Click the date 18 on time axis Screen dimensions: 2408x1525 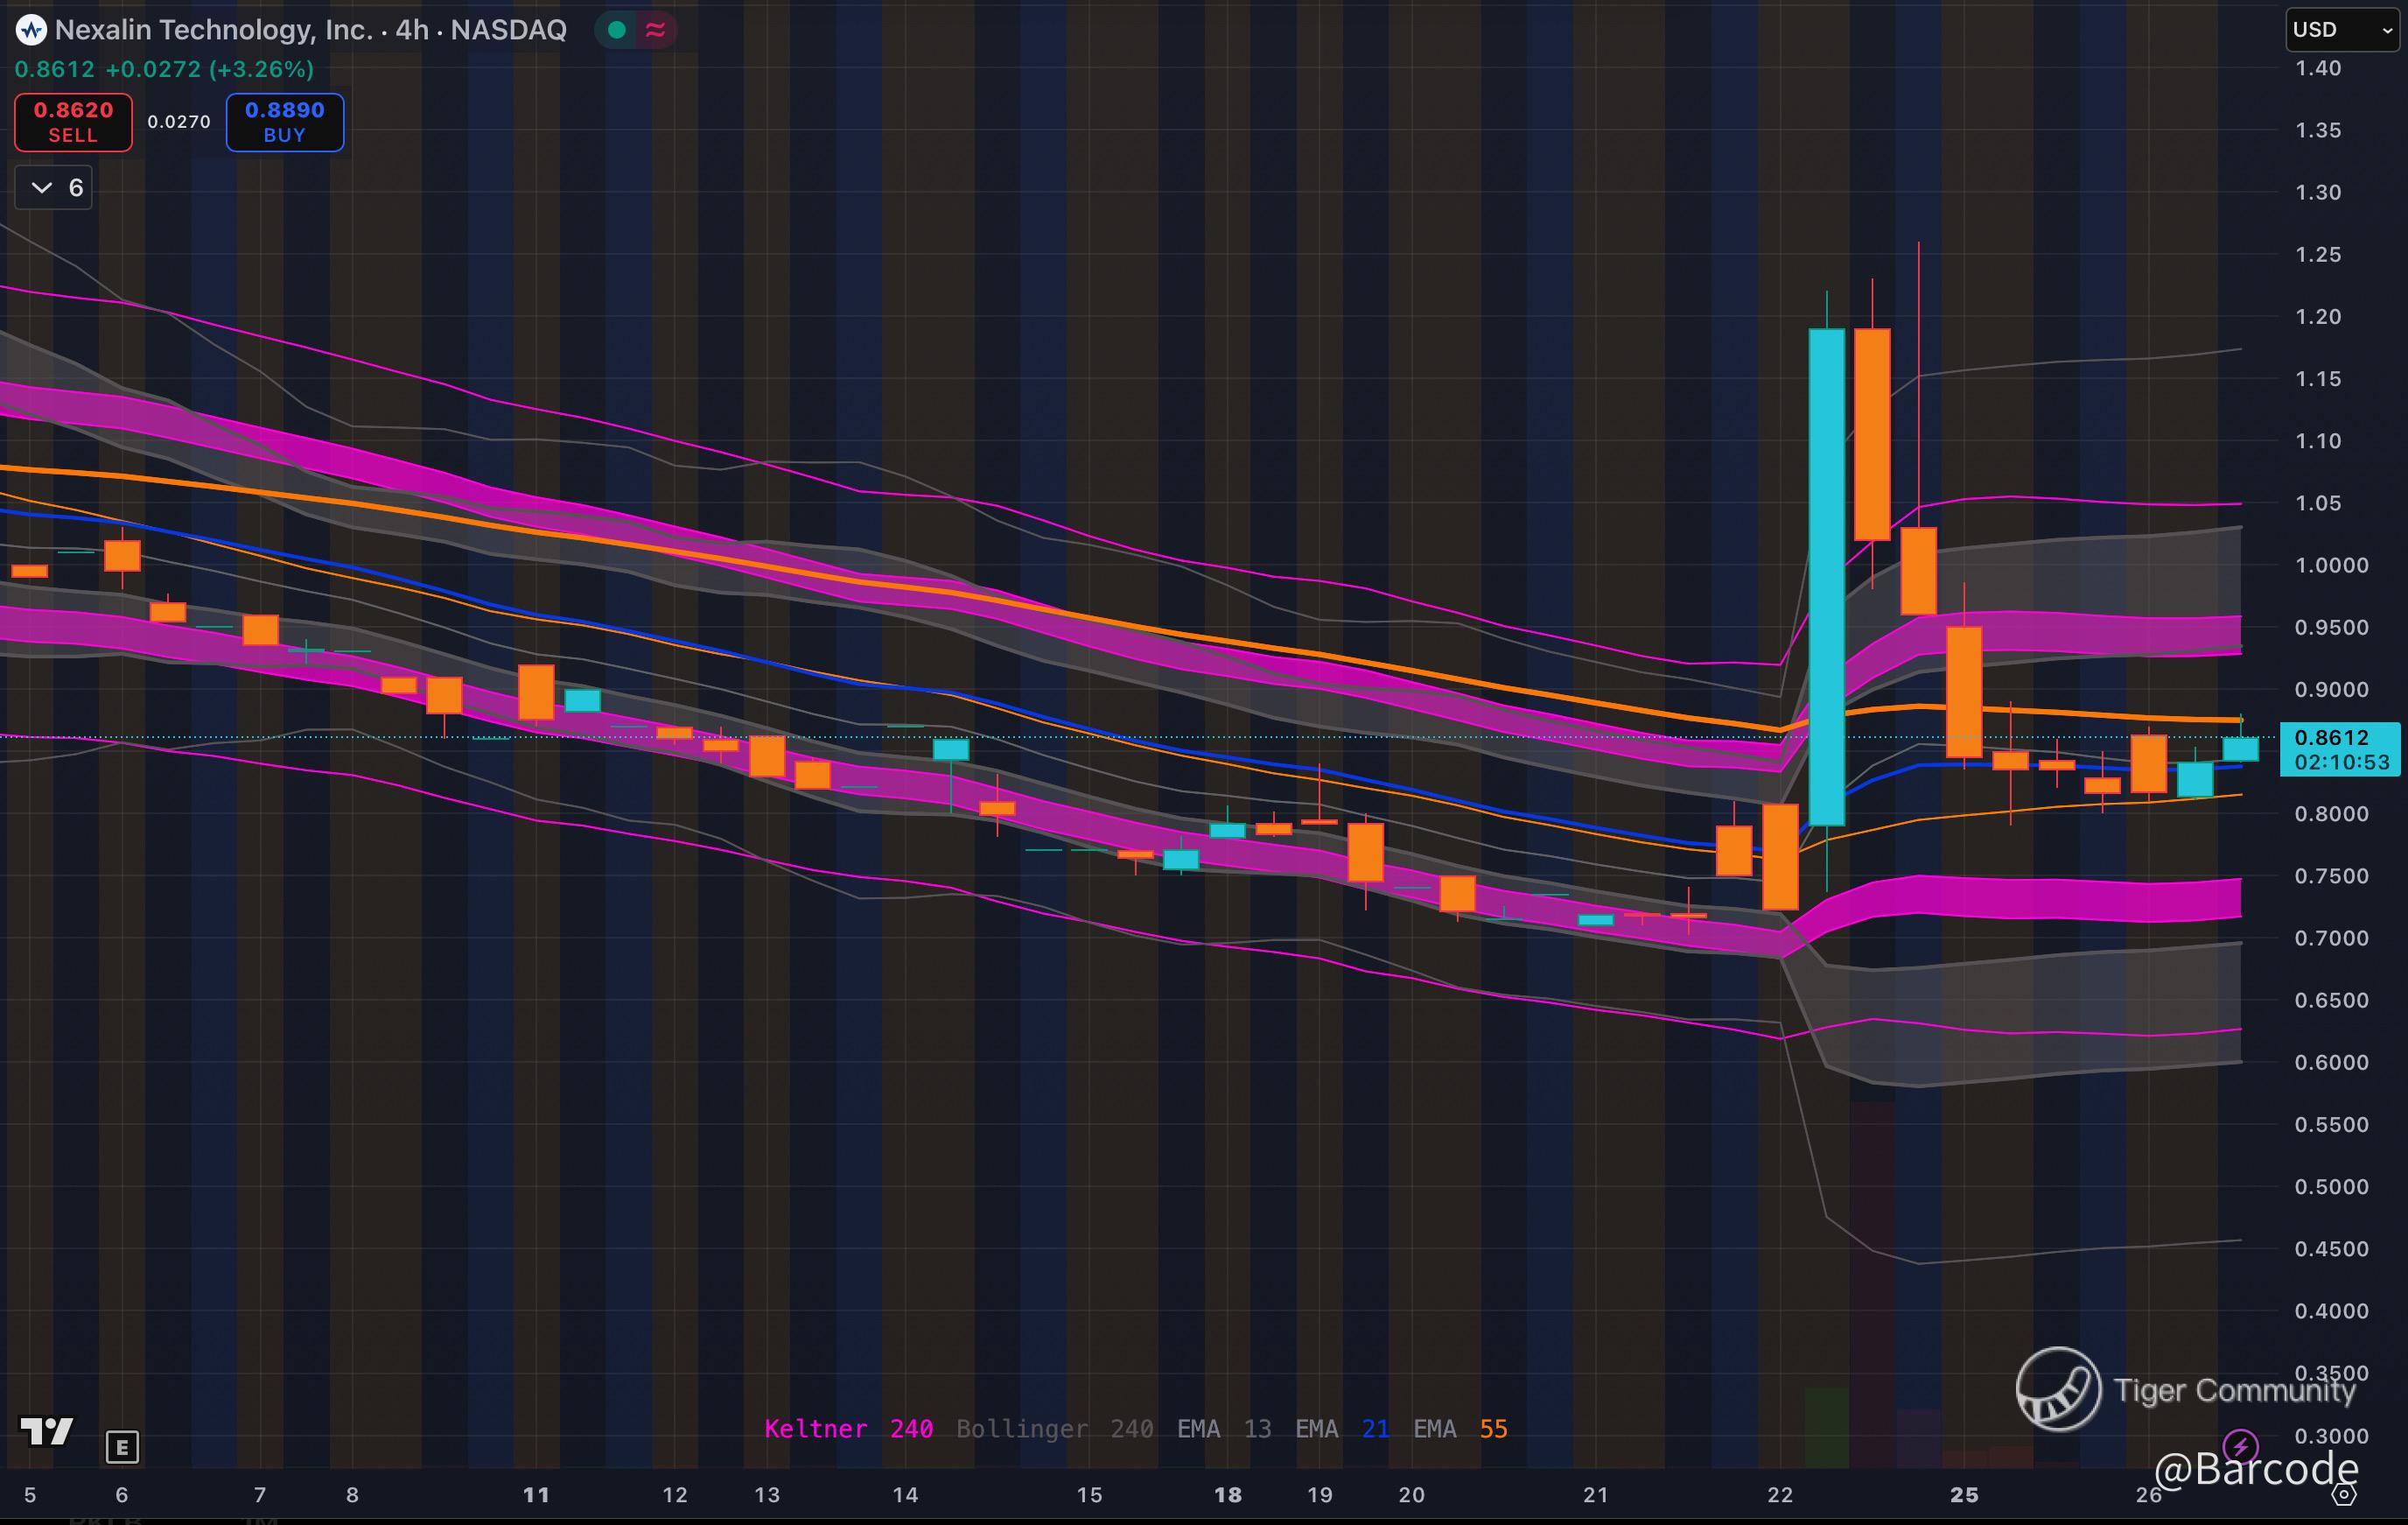pos(1227,1495)
